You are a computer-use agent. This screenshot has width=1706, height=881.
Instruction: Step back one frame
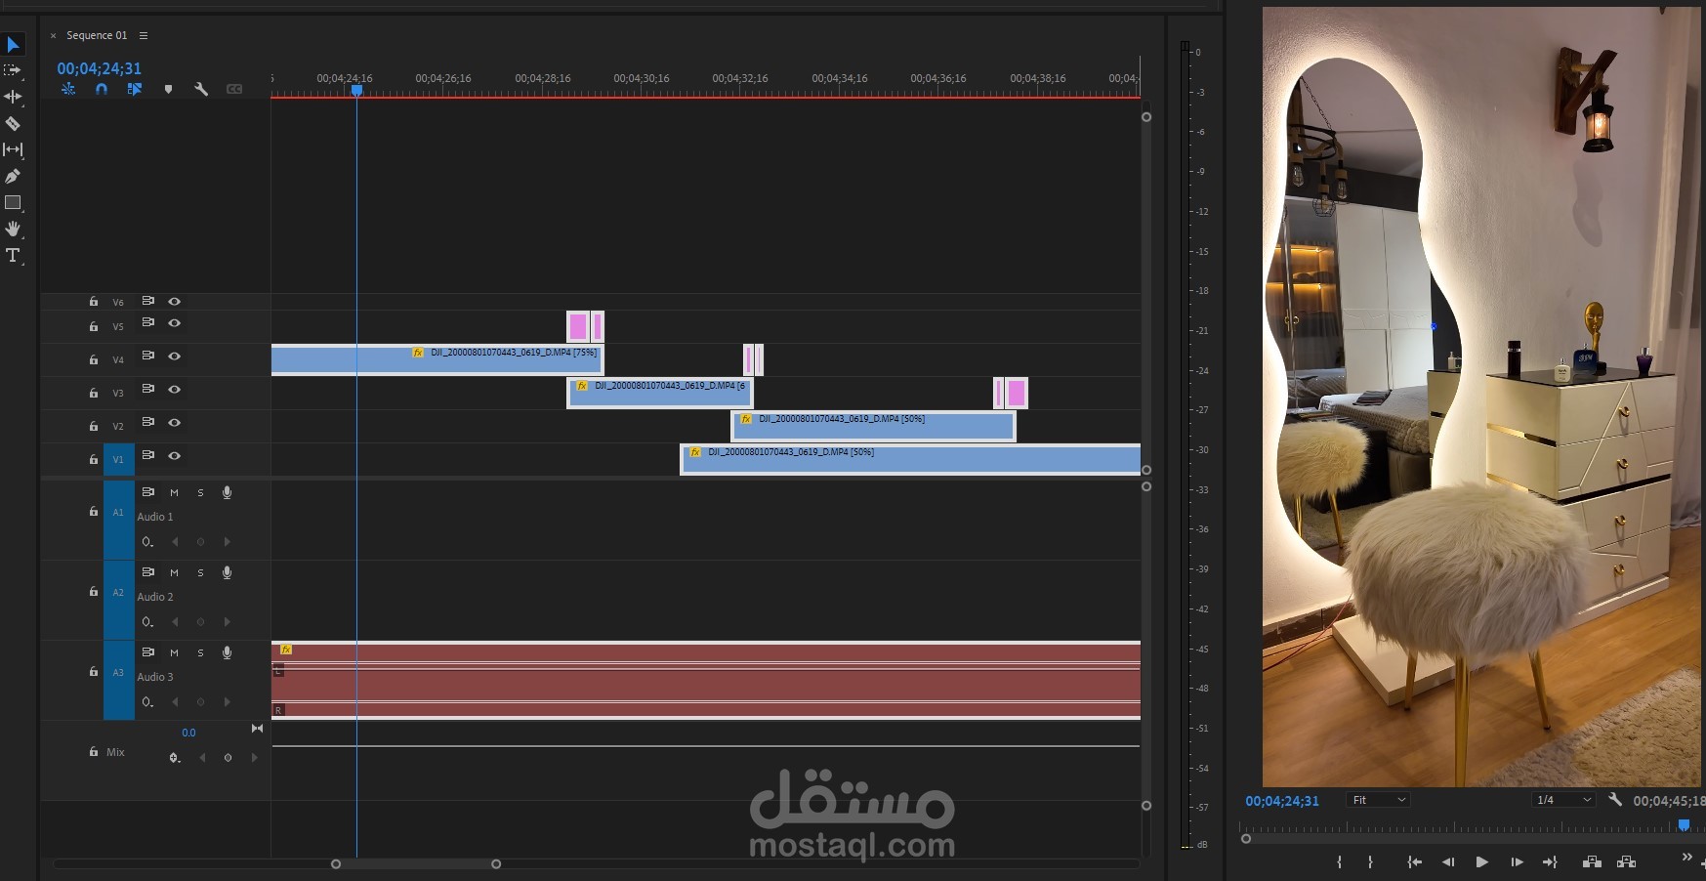pyautogui.click(x=1448, y=861)
